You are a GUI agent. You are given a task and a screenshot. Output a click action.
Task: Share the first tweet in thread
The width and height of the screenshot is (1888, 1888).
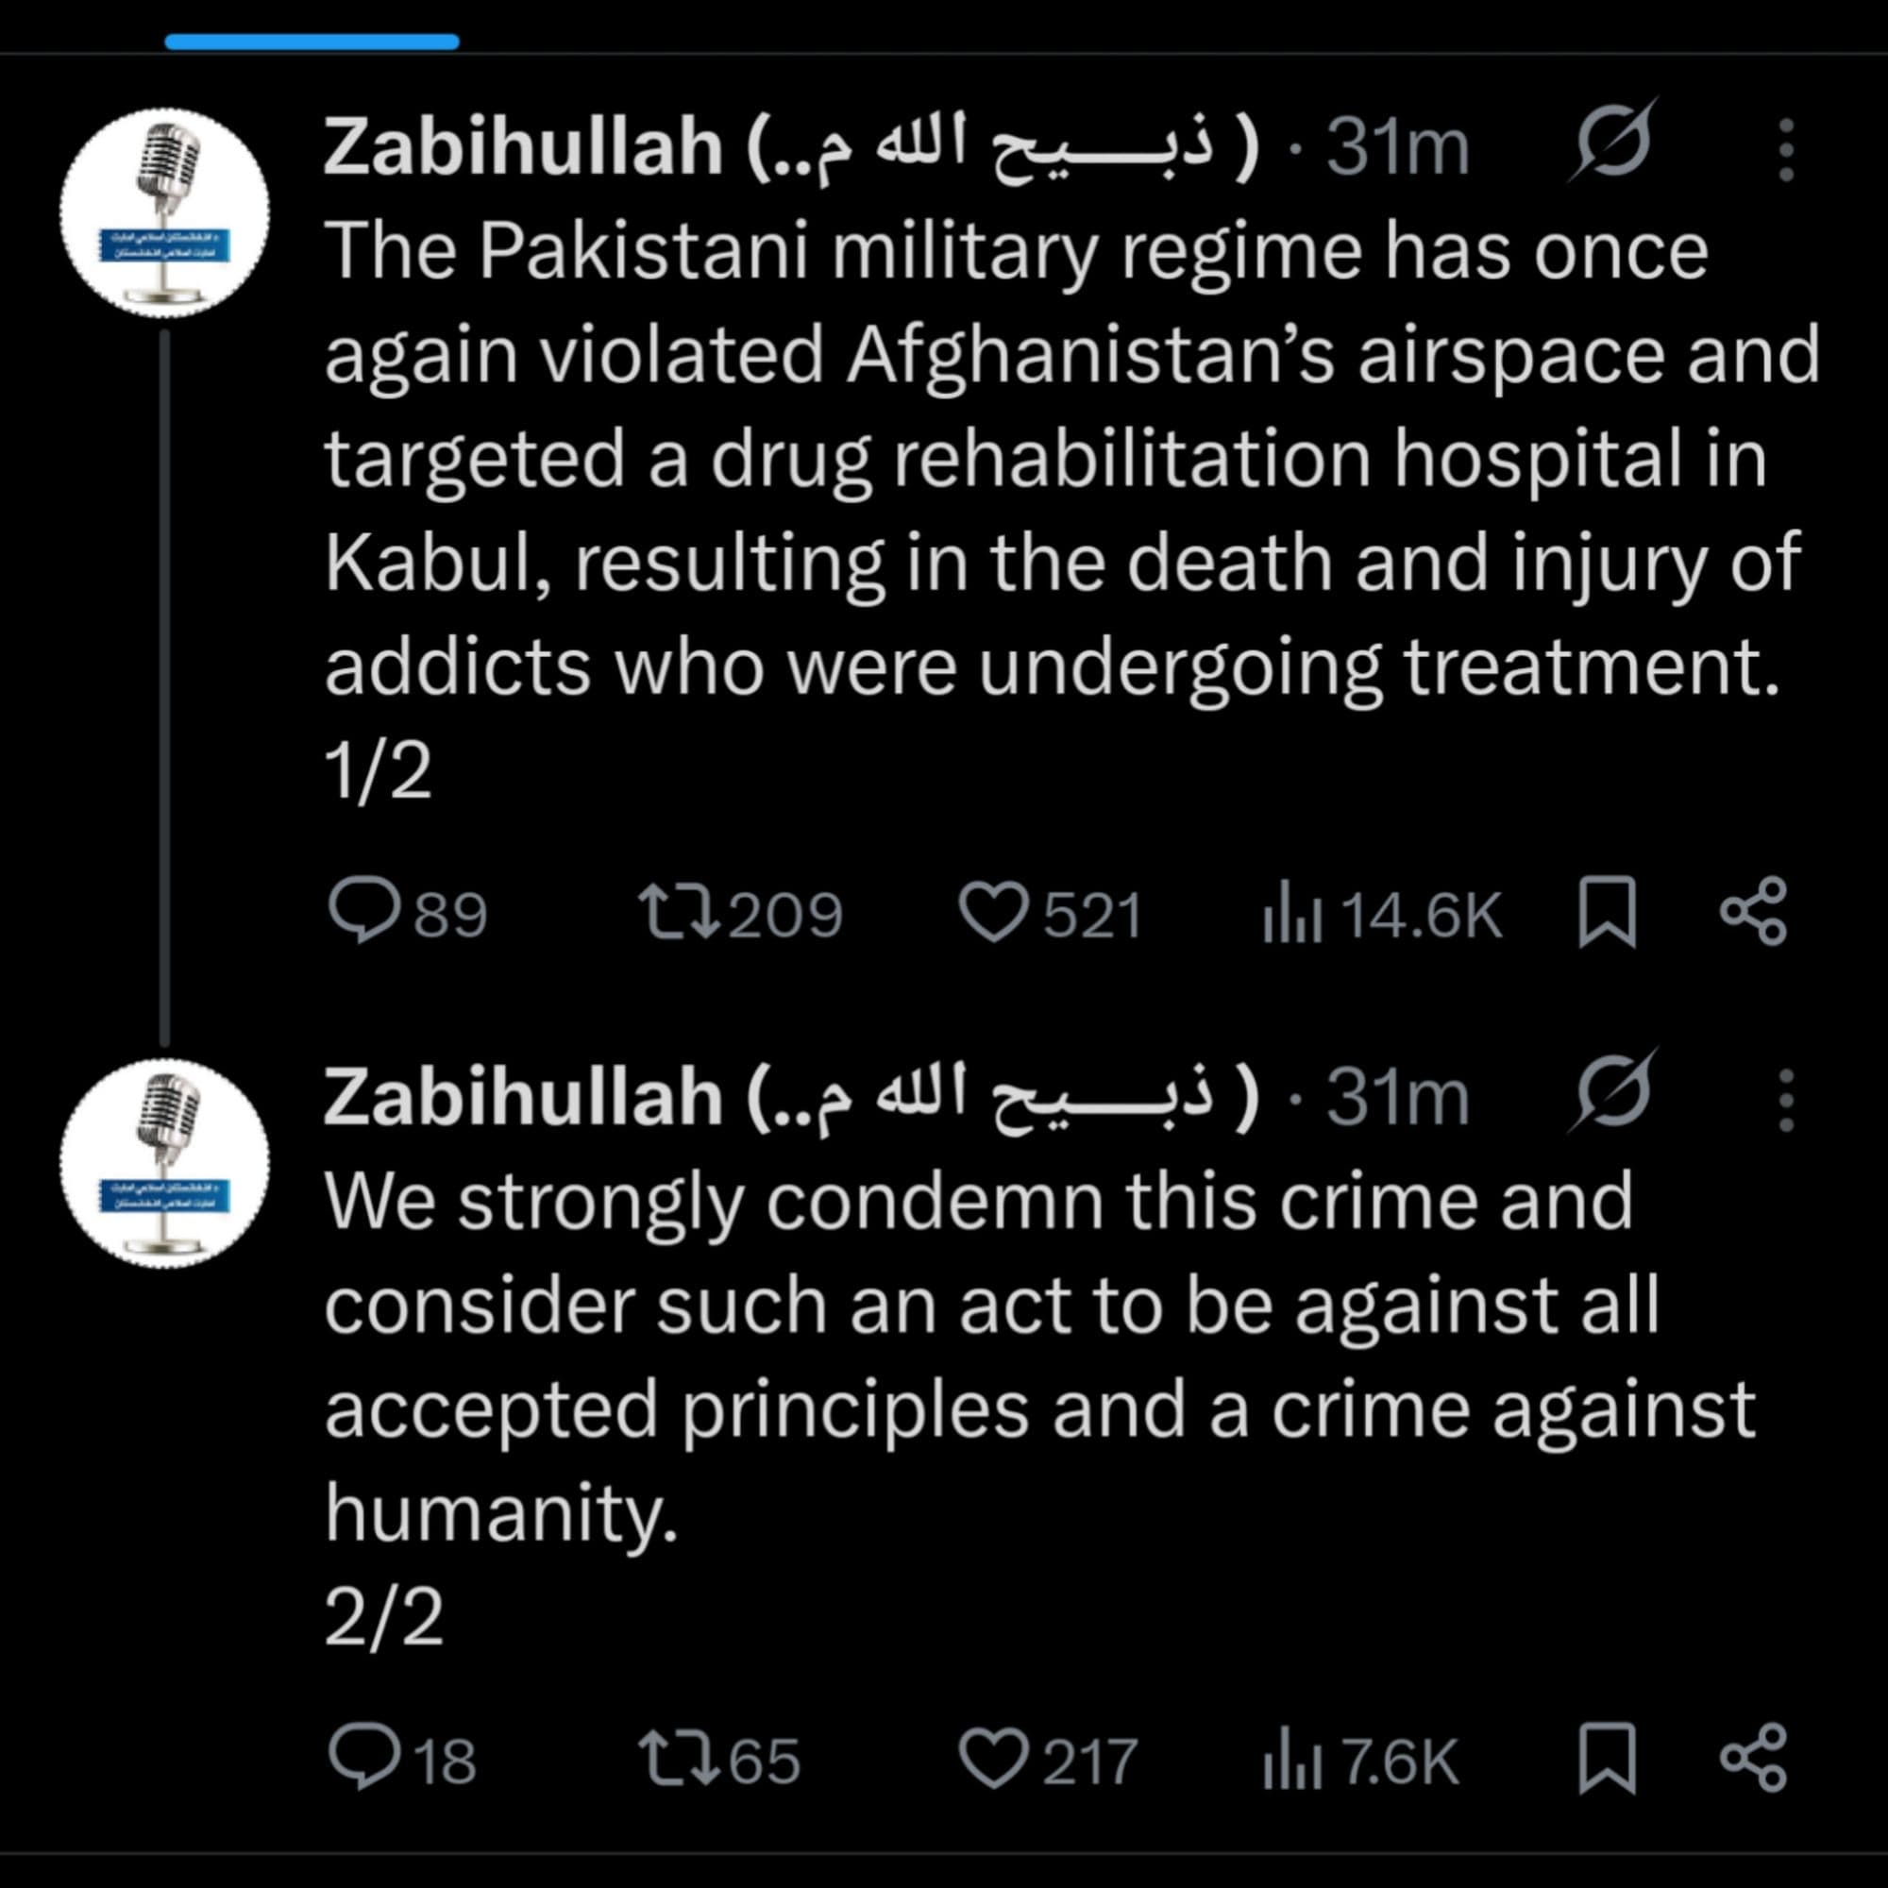tap(1754, 911)
